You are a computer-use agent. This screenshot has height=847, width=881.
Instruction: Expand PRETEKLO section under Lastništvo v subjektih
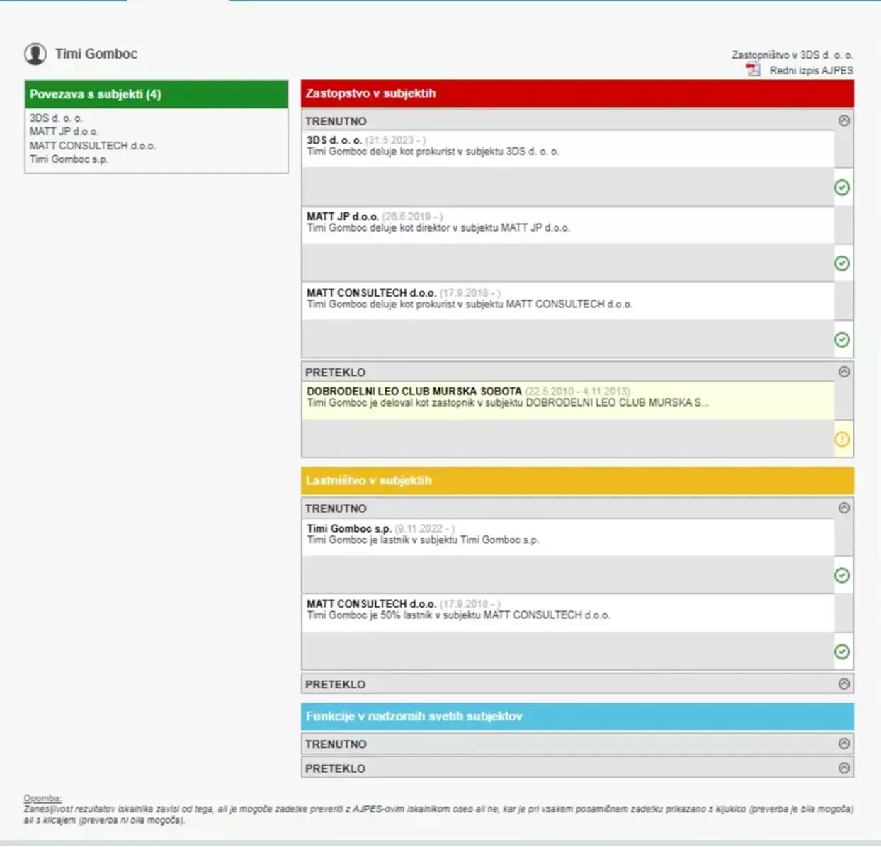pyautogui.click(x=843, y=684)
